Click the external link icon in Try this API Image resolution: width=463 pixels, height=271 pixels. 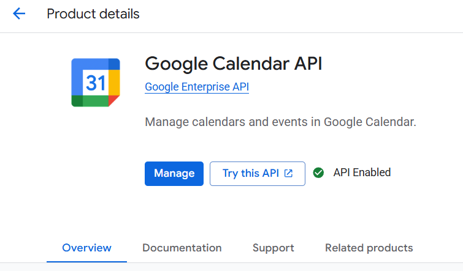[x=288, y=174]
